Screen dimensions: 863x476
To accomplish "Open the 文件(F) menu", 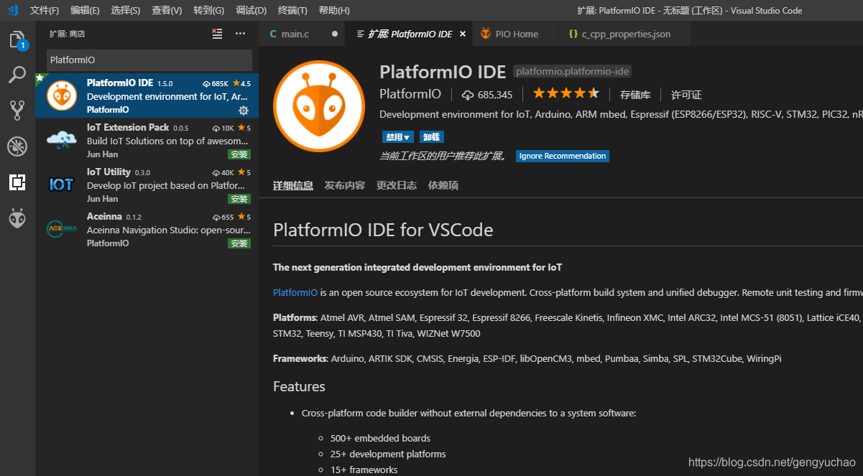I will coord(45,11).
